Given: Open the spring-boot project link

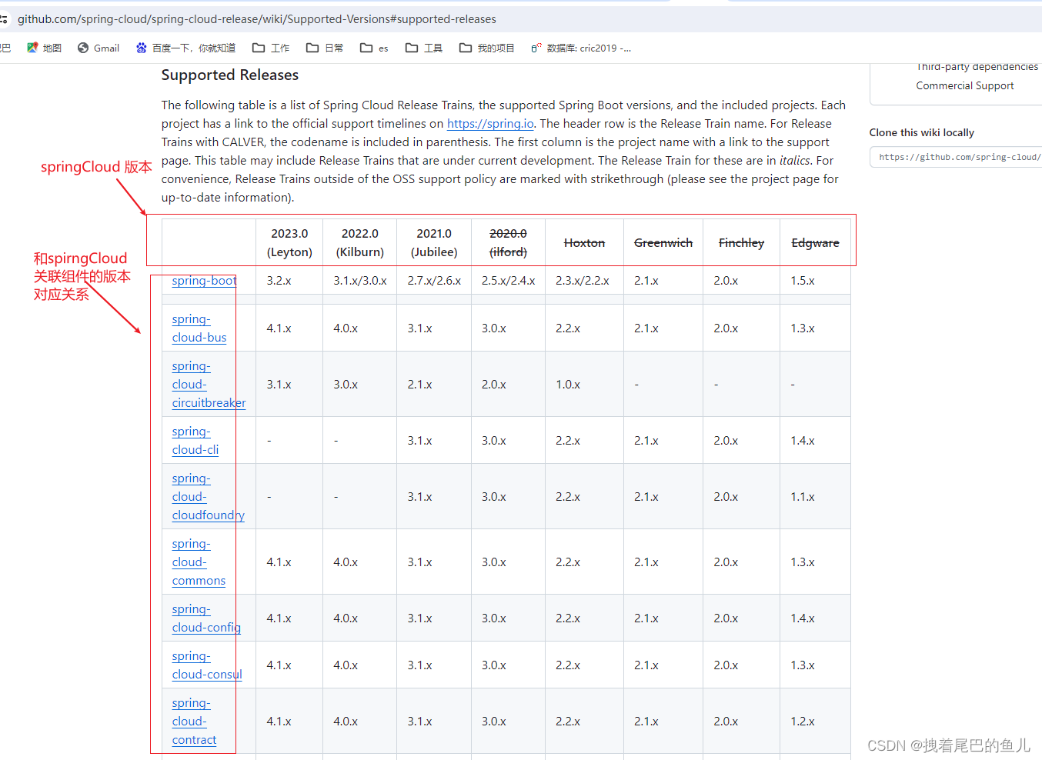Looking at the screenshot, I should tap(203, 280).
